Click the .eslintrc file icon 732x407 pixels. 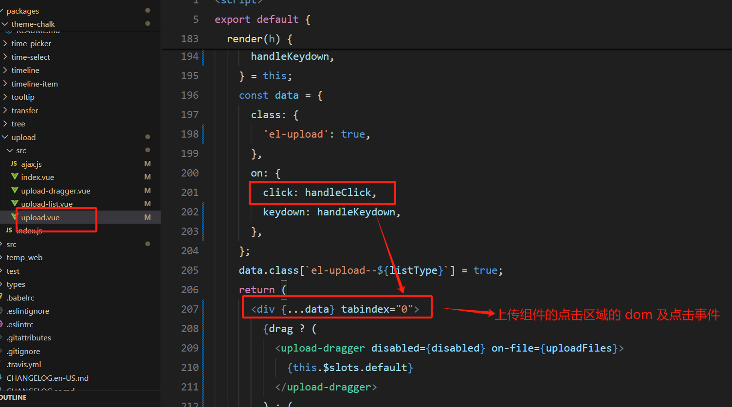point(1,324)
